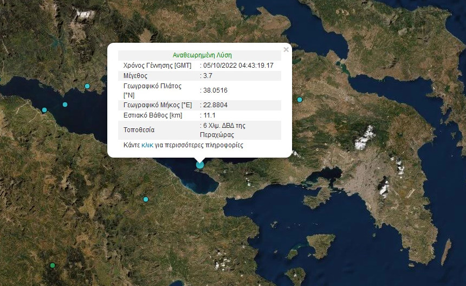466x286 pixels.
Task: Click the cyan marker inland south of the gulf
Action: (x=145, y=199)
